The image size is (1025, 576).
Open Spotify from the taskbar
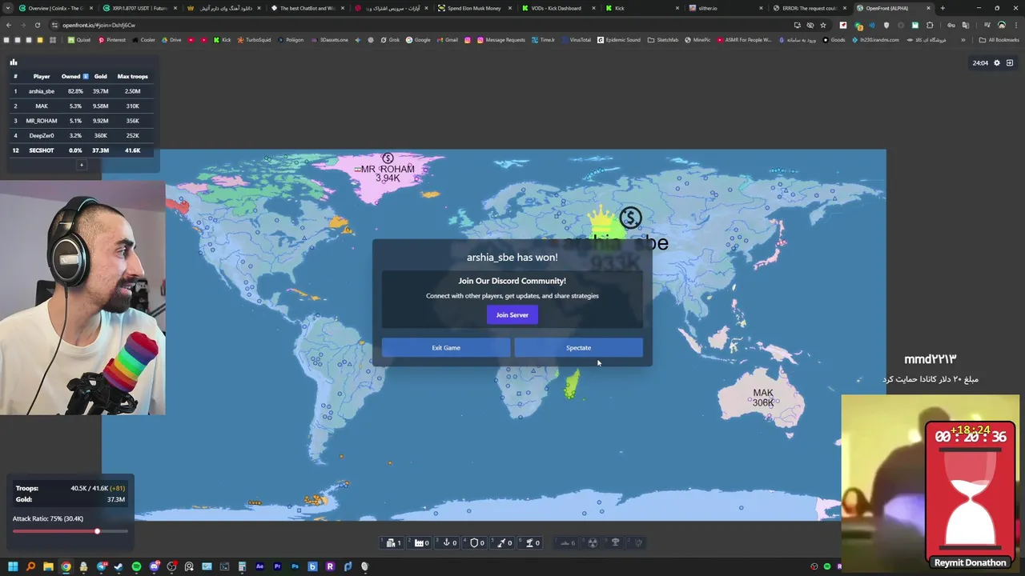pyautogui.click(x=136, y=566)
